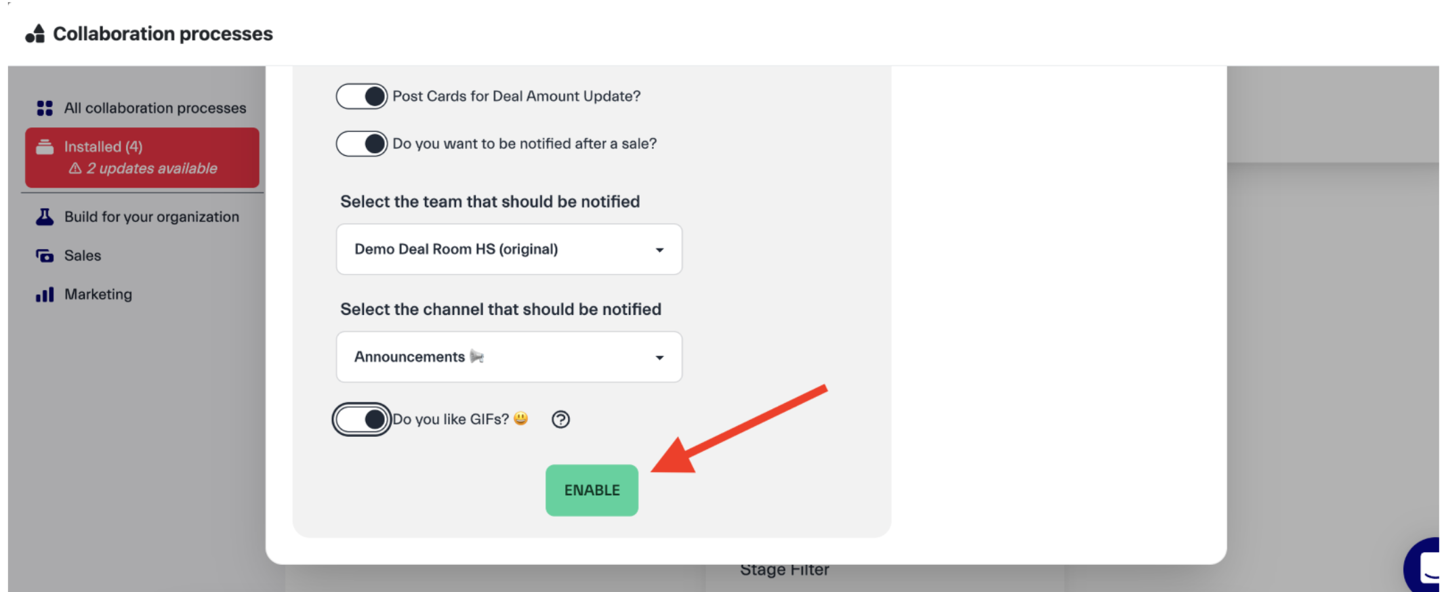Open the chat widget in corner
1442x592 pixels.
[1426, 566]
